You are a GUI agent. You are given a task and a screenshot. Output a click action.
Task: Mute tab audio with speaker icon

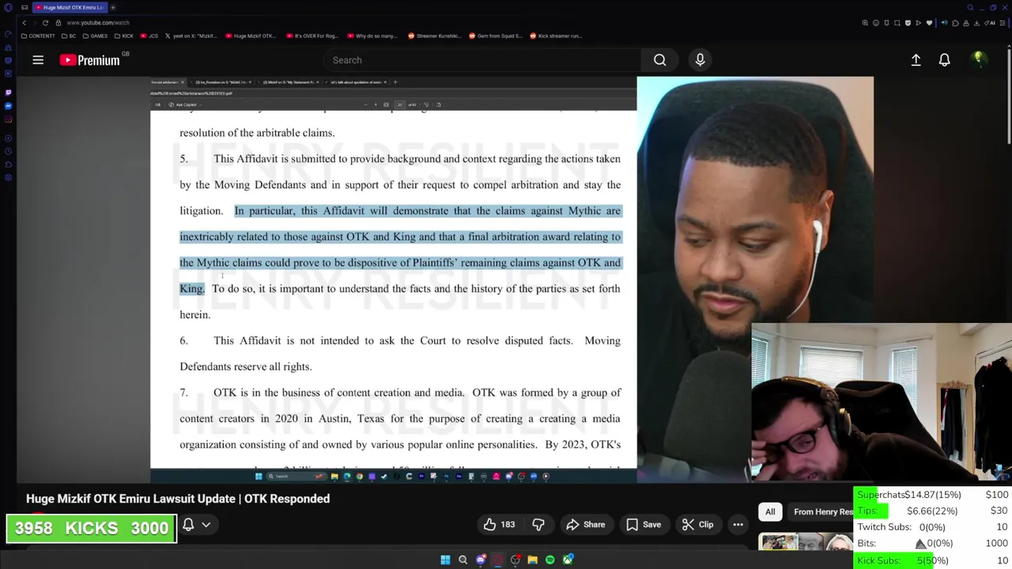click(944, 23)
